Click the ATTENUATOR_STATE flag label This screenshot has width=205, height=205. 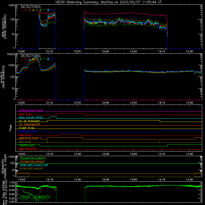pos(31,111)
